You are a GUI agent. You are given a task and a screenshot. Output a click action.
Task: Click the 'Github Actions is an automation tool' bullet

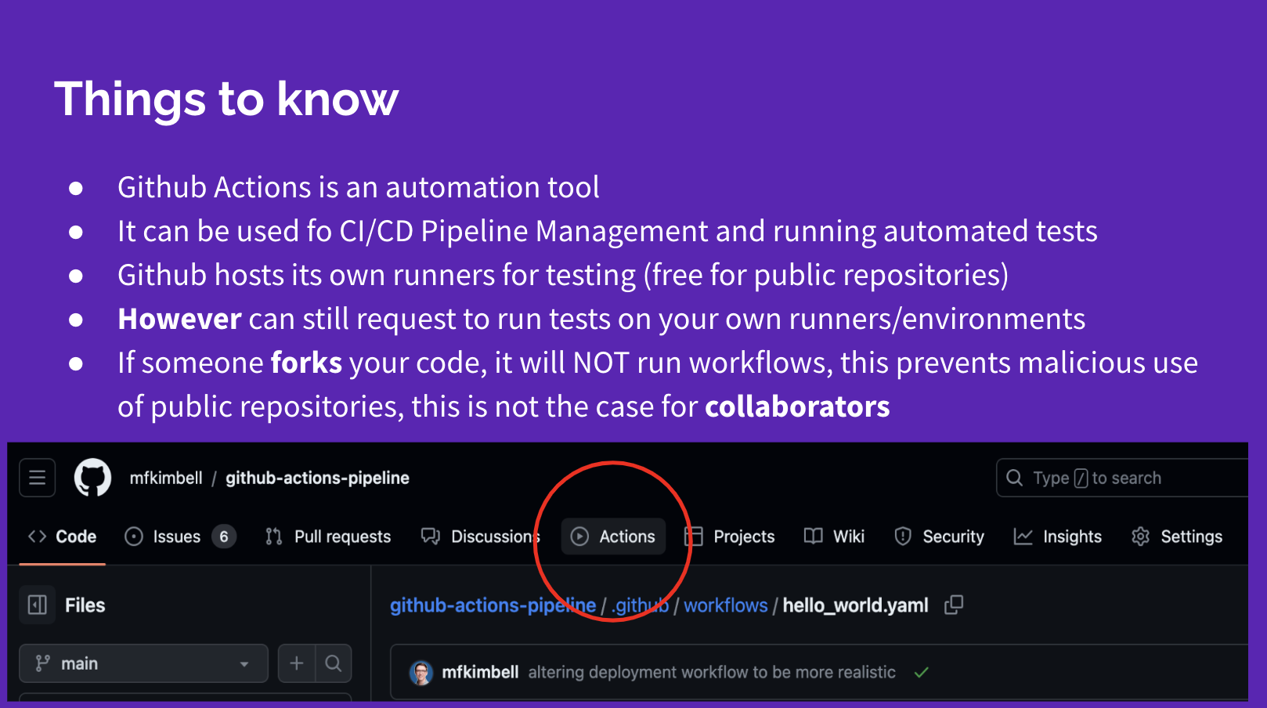coord(358,188)
